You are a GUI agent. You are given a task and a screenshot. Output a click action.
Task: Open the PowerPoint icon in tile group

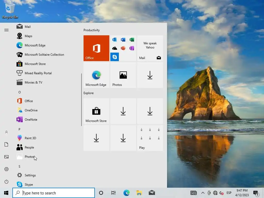tap(123, 48)
